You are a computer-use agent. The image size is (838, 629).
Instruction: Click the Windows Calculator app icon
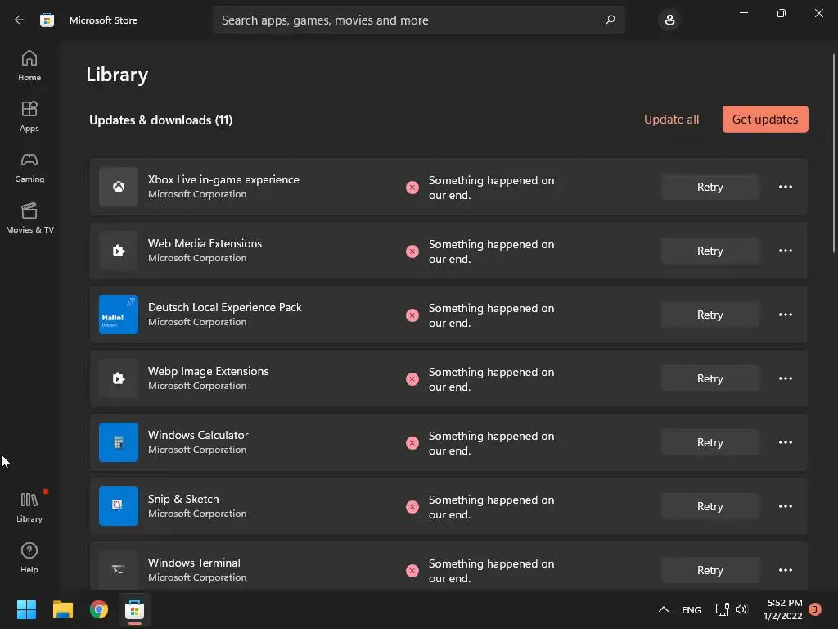coord(119,442)
